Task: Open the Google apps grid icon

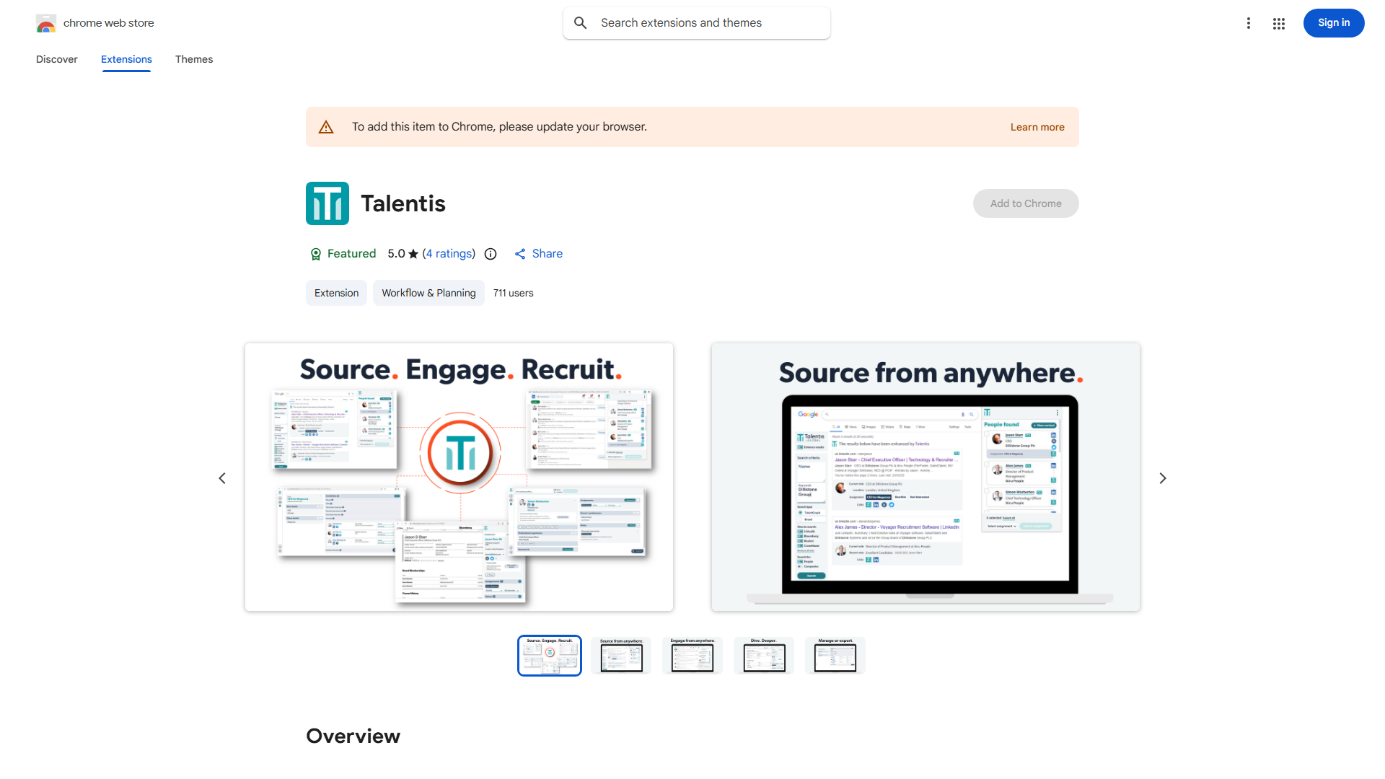Action: 1278,23
